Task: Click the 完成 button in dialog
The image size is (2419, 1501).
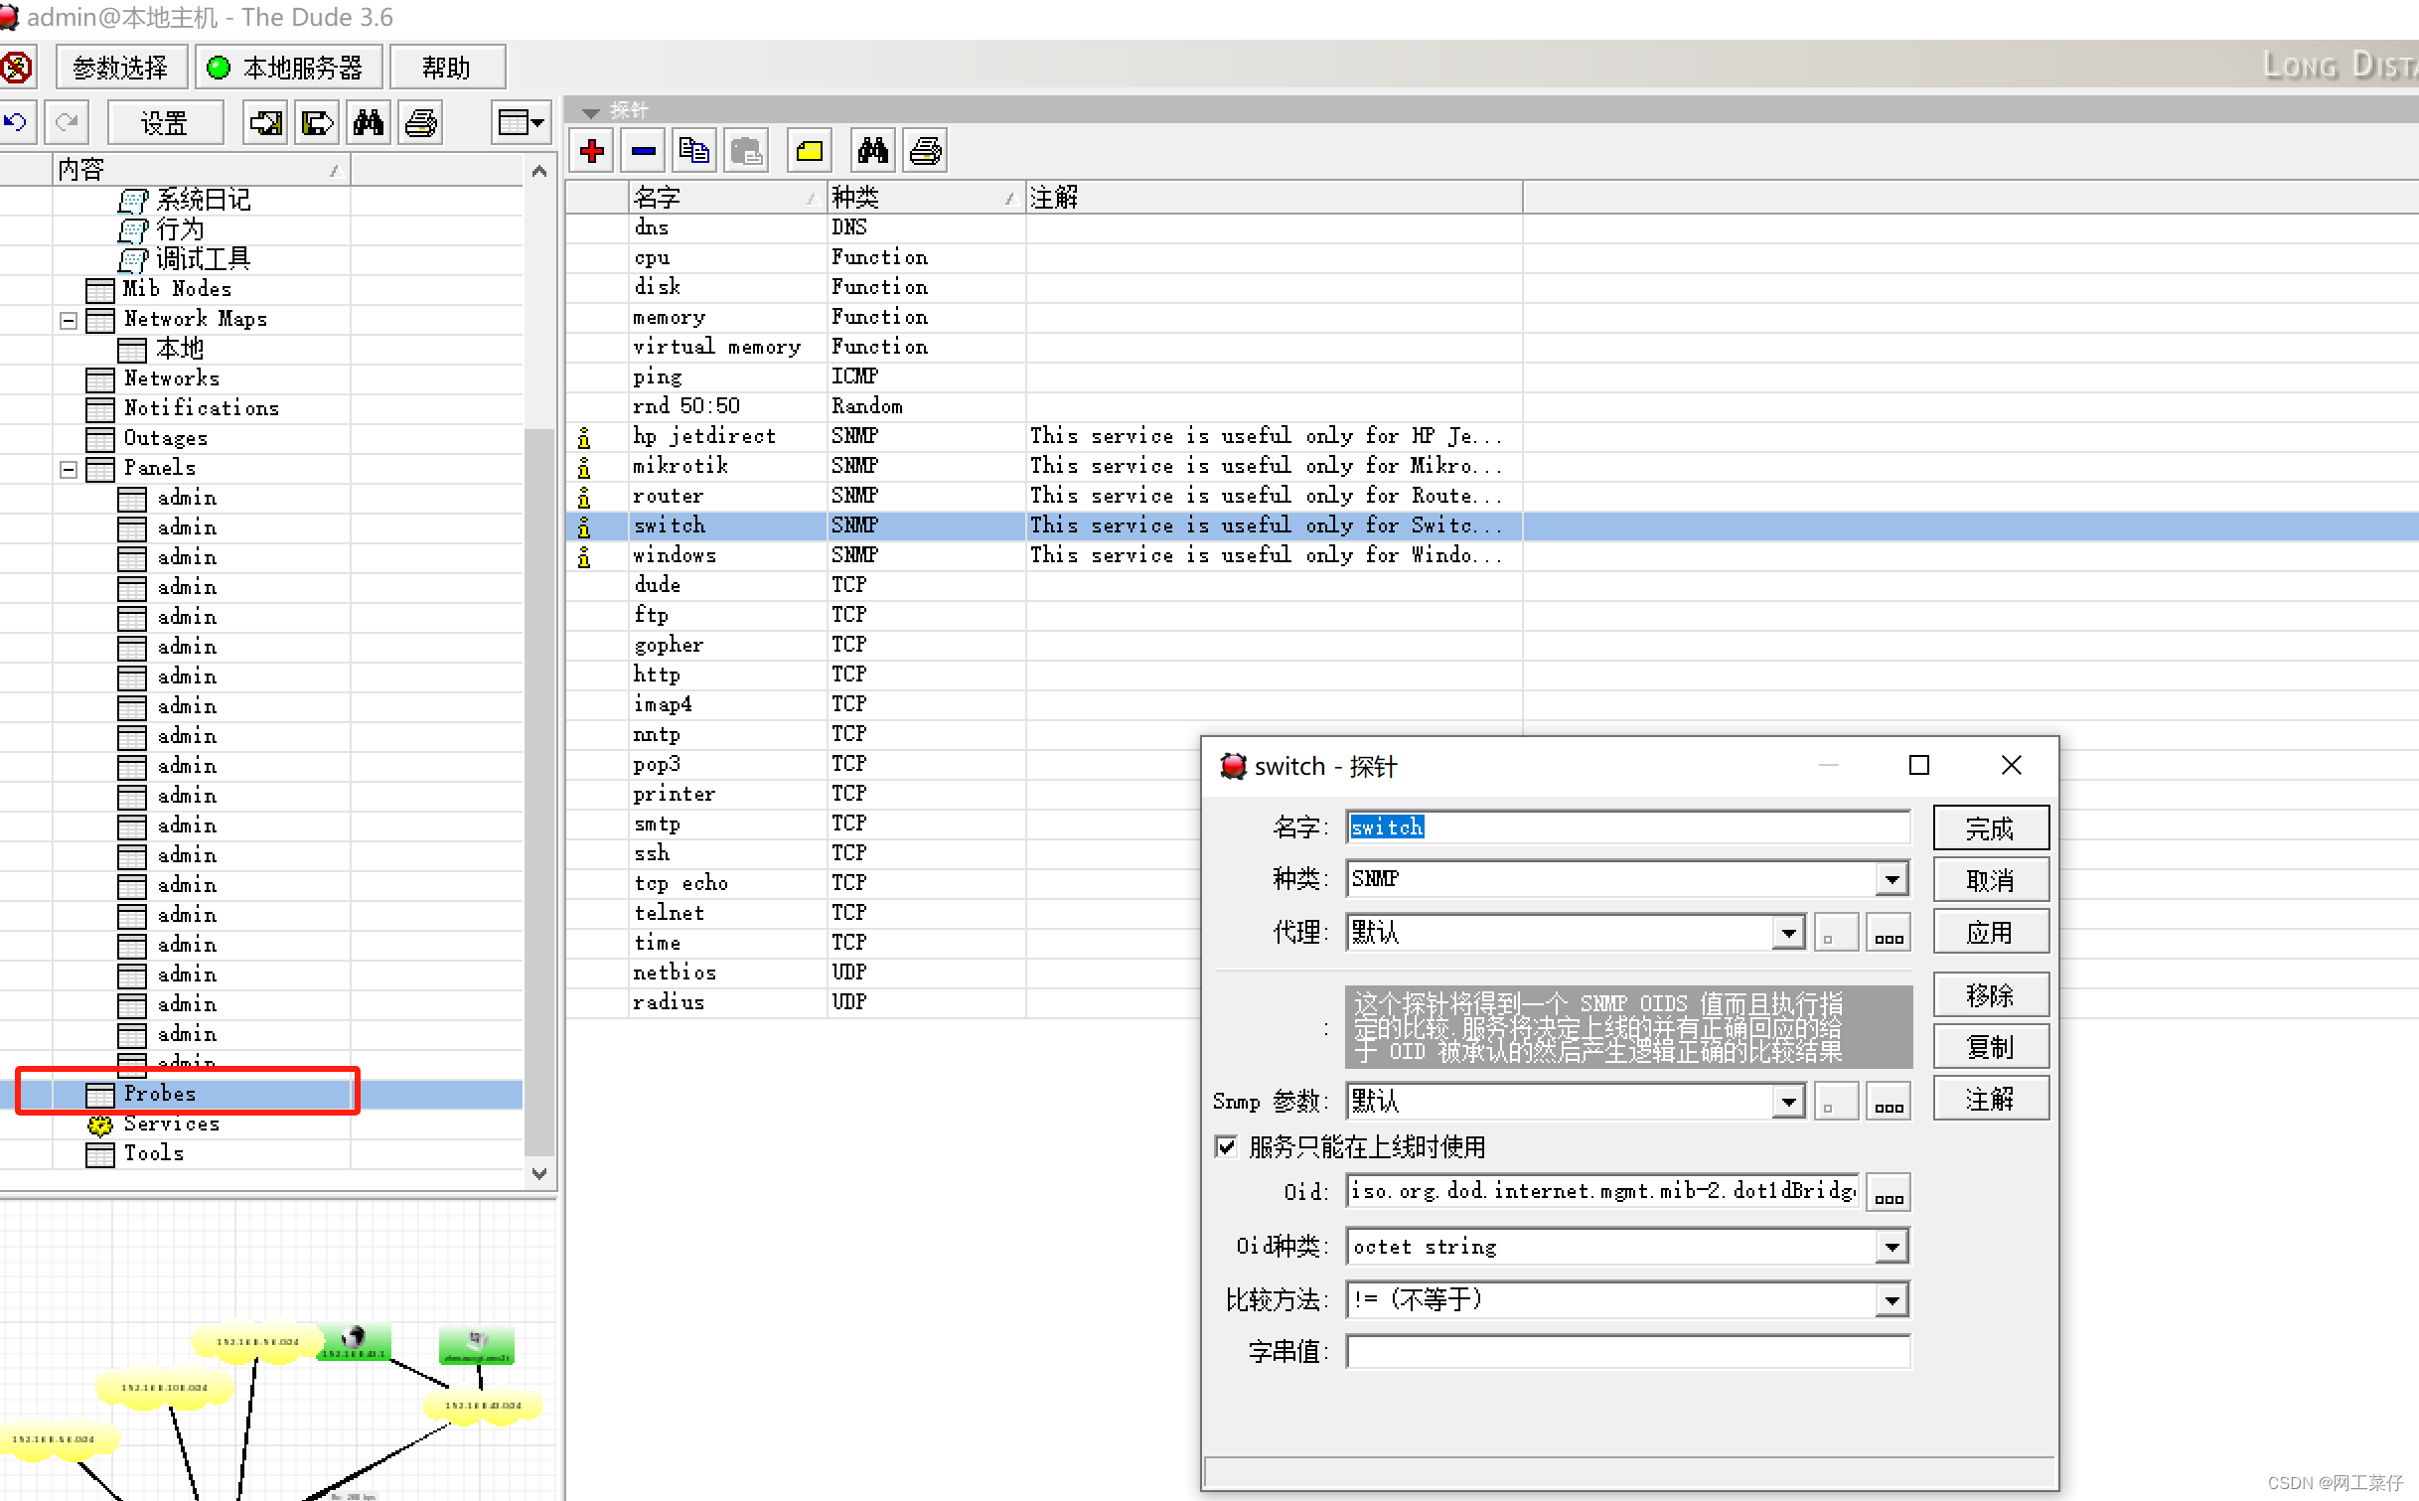Action: coord(1990,828)
